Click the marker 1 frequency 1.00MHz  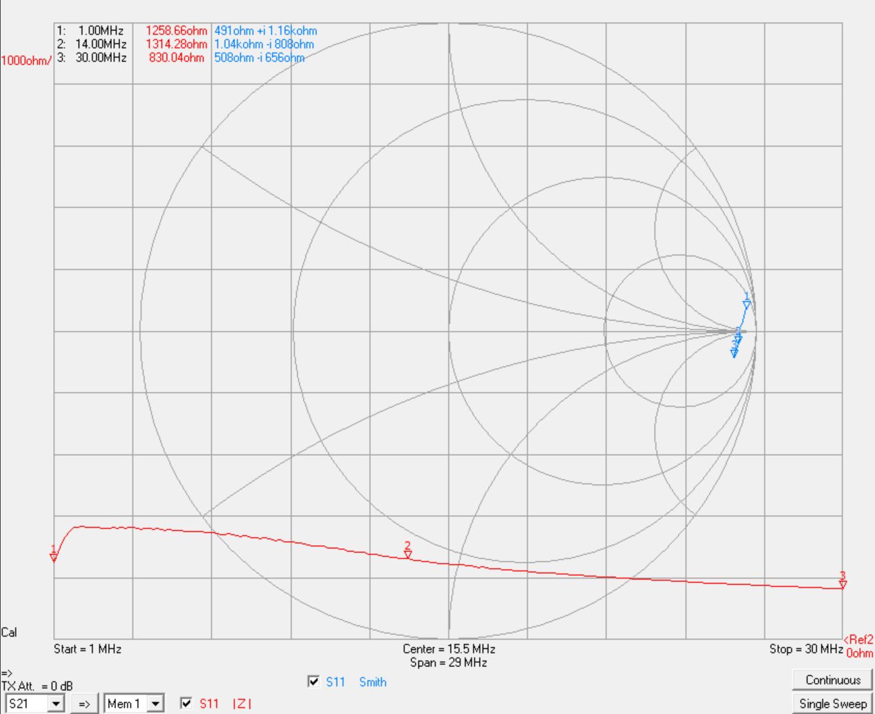101,31
